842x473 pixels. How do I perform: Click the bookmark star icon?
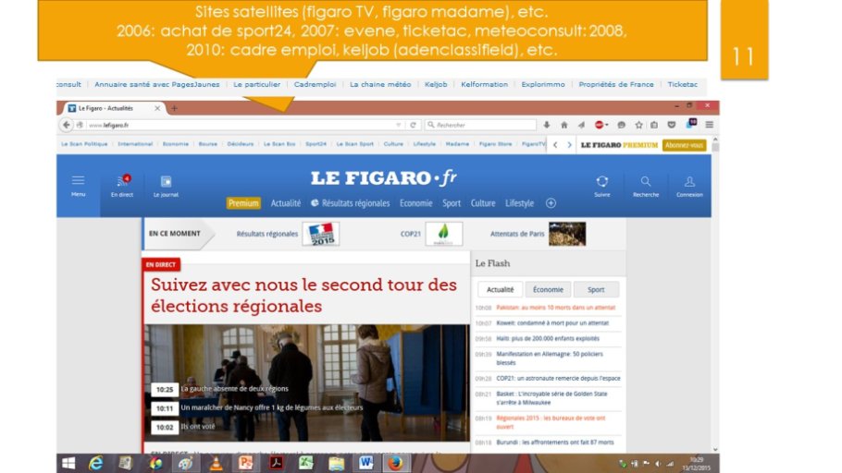coord(638,125)
